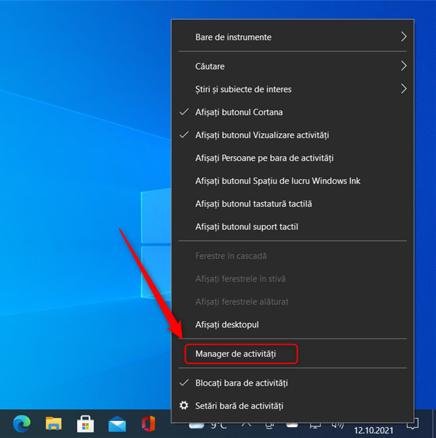Toggle Blocați bara de activități

point(292,383)
